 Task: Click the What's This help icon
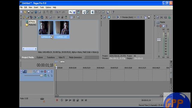113,12
